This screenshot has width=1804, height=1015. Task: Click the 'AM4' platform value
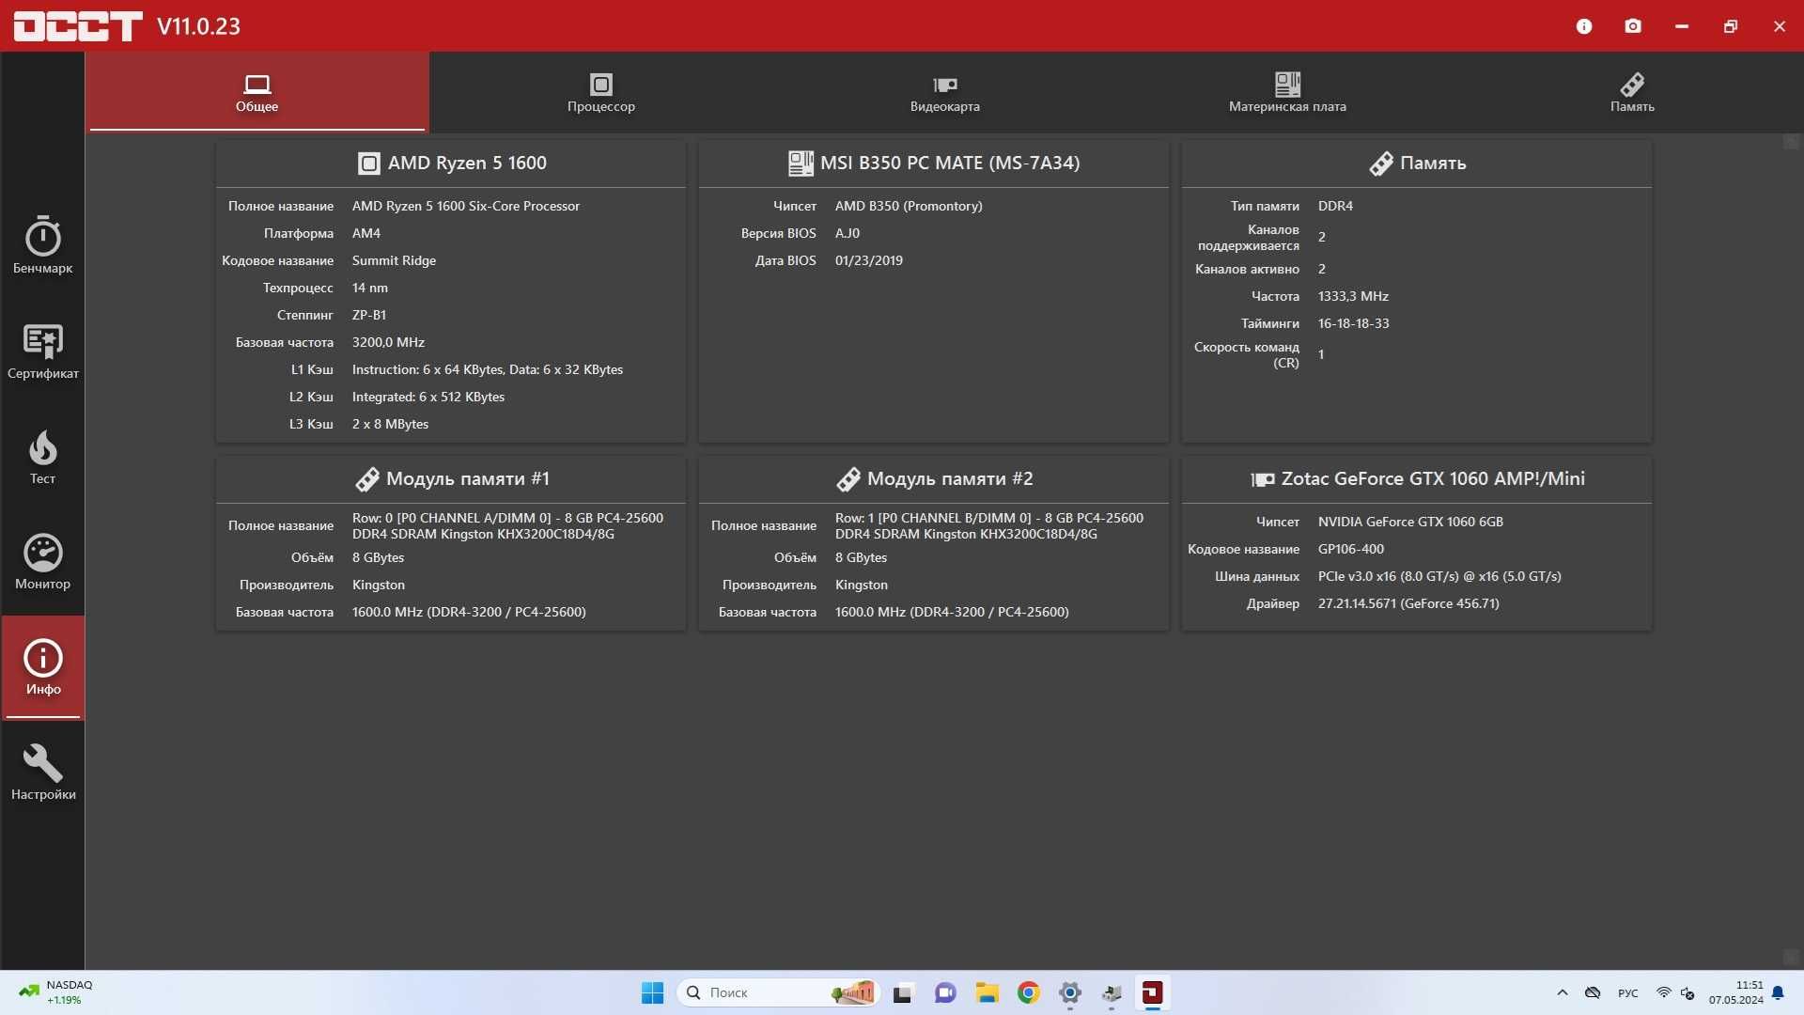(366, 233)
